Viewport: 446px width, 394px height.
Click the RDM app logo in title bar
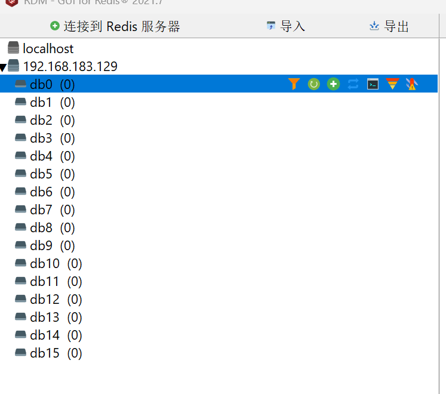[x=12, y=2]
